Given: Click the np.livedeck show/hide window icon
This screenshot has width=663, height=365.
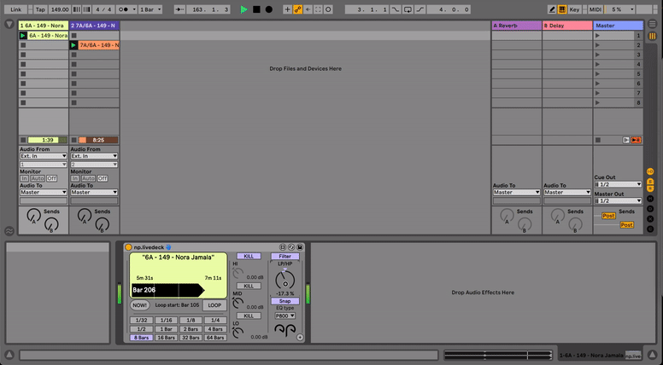Looking at the screenshot, I should tap(283, 247).
